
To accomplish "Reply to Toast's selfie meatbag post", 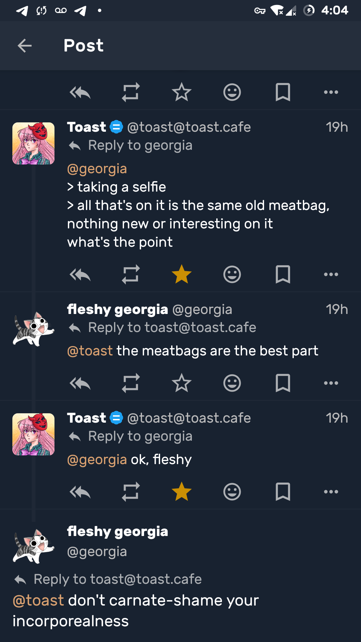I will (80, 275).
